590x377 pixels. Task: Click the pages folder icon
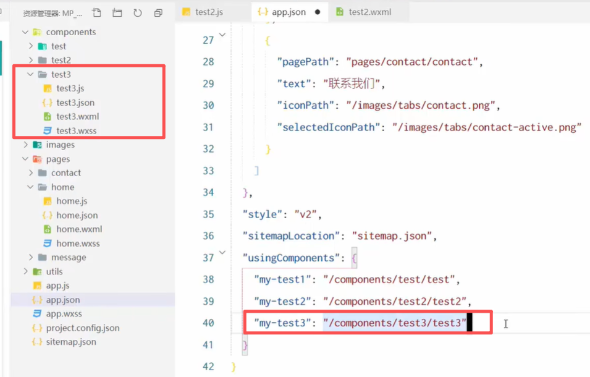coord(37,159)
